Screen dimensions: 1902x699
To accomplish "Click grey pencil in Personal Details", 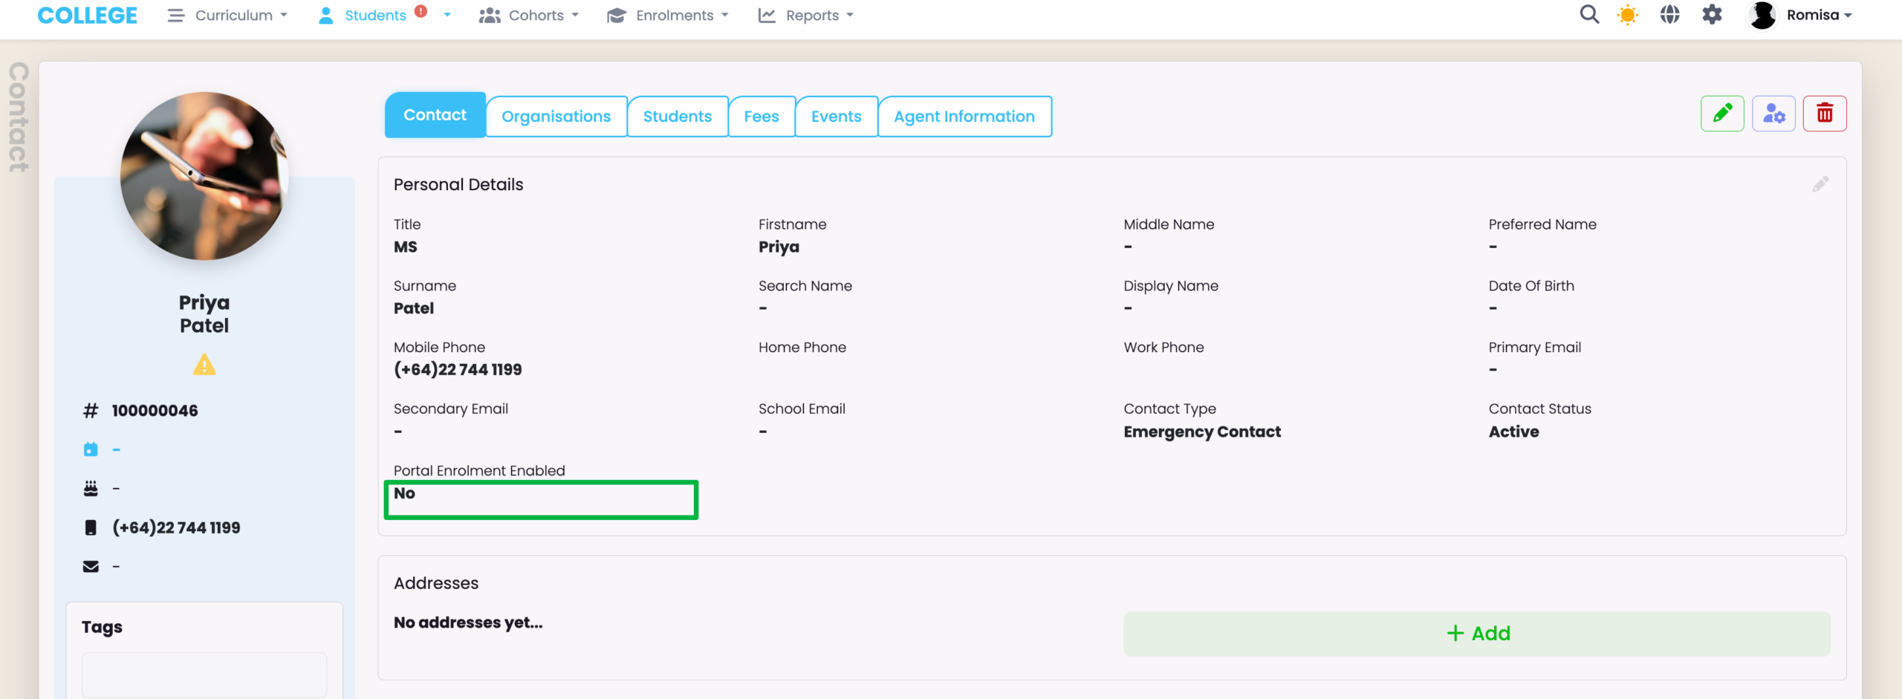I will click(x=1820, y=184).
